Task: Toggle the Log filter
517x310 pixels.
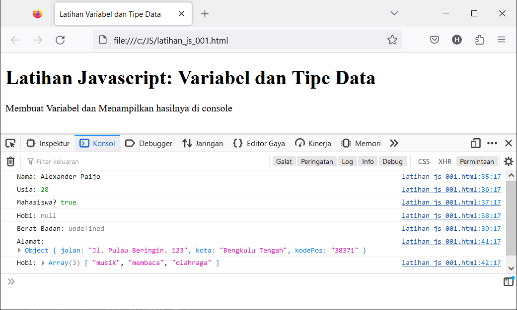Action: tap(347, 161)
